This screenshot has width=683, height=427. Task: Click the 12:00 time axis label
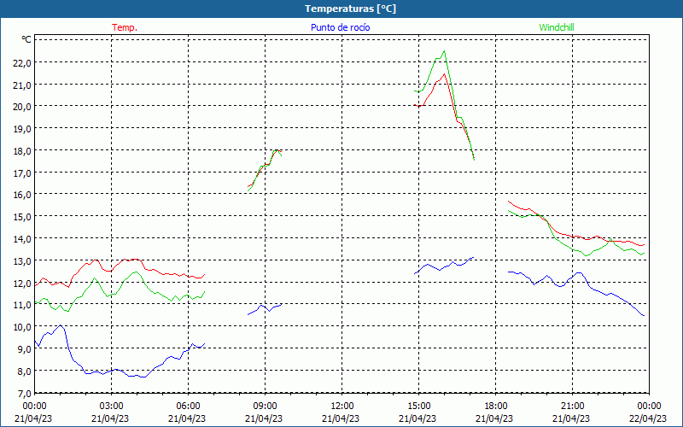coord(341,406)
